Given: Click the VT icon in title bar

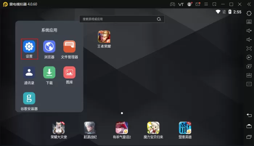Looking at the screenshot, I should (x=181, y=4).
